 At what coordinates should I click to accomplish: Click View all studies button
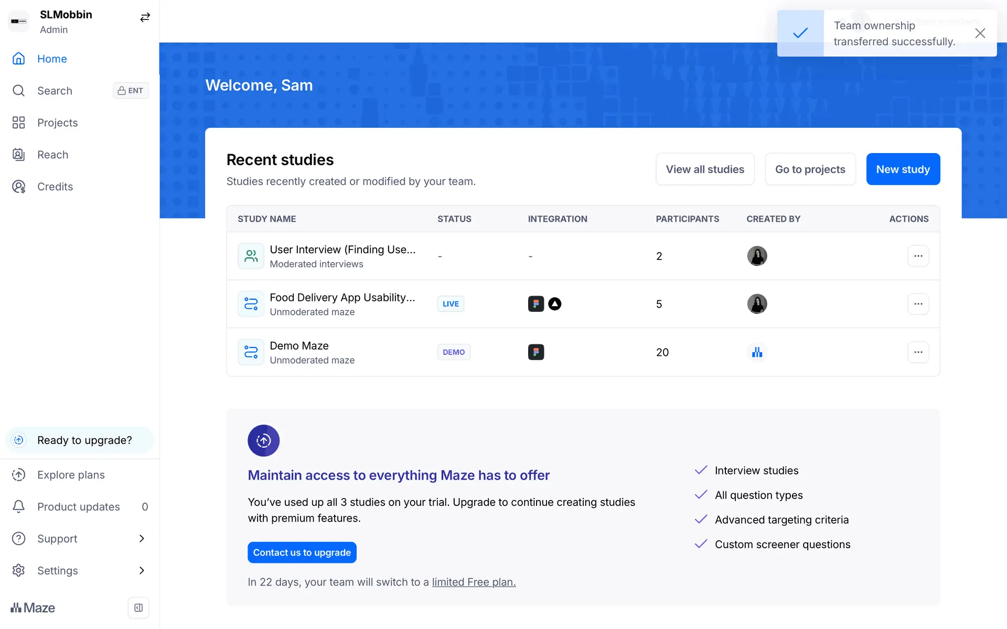(x=704, y=169)
